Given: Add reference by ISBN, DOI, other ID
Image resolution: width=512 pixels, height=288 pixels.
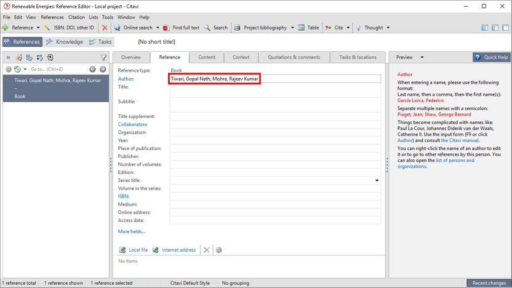Looking at the screenshot, I should pos(69,28).
